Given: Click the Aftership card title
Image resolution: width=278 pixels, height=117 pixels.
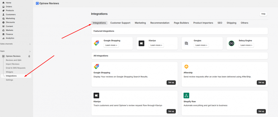Looking at the screenshot, I should [188, 72].
